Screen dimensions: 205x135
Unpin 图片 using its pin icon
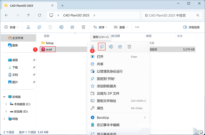(x=34, y=82)
